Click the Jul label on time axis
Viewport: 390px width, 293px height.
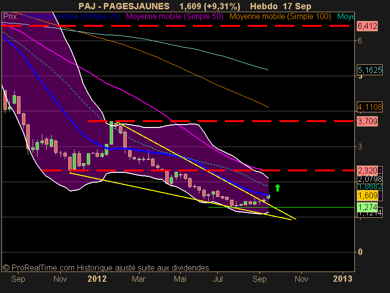click(x=217, y=279)
